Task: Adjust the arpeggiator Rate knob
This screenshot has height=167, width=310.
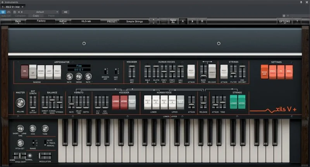Action: pos(88,76)
